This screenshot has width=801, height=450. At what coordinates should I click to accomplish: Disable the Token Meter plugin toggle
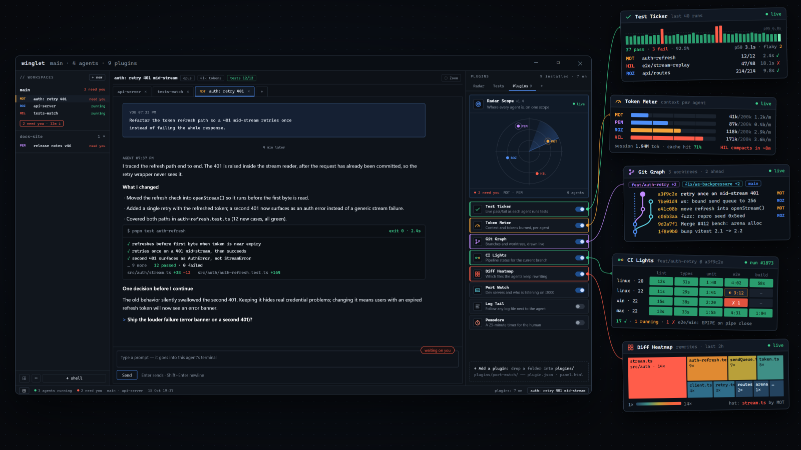[x=580, y=225]
